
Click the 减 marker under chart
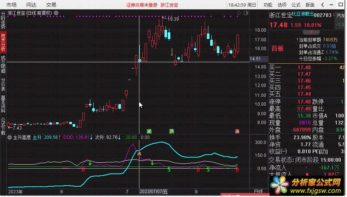149,131
